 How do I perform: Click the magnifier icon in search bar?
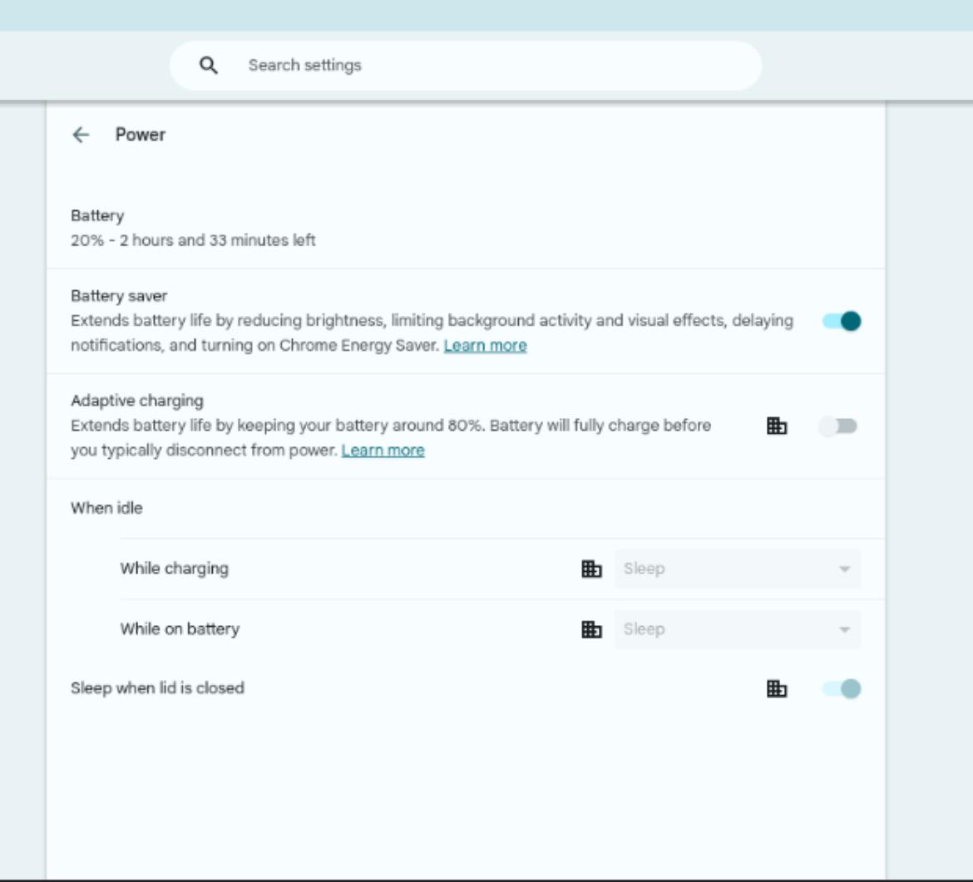pos(209,65)
